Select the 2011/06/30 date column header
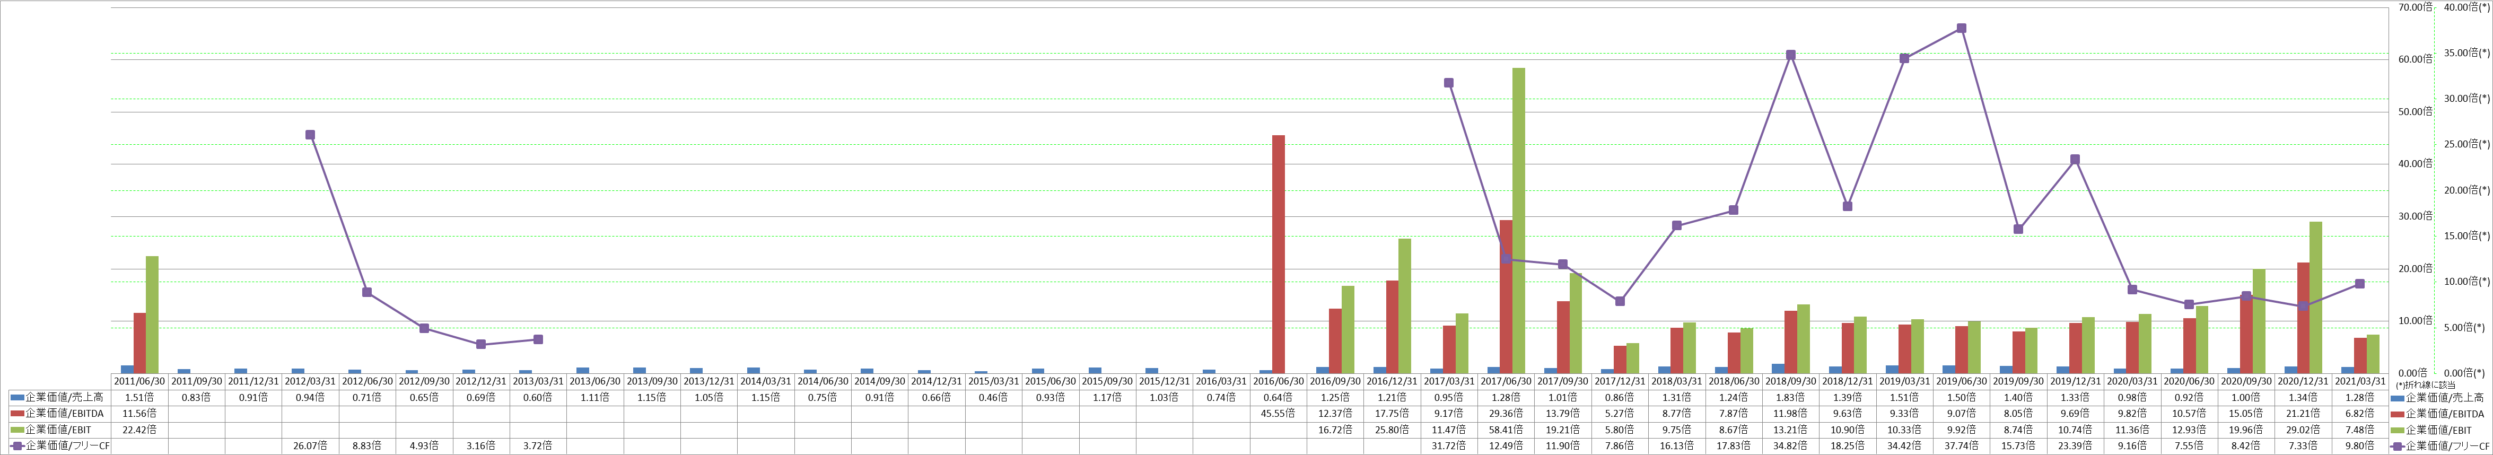The image size is (2493, 455). 139,381
